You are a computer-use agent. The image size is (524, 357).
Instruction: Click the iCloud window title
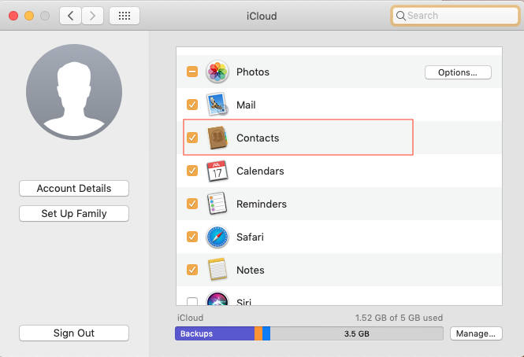(262, 16)
